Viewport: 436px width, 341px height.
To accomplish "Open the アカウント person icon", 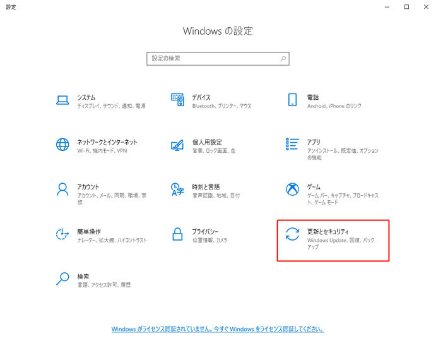I will (x=62, y=189).
